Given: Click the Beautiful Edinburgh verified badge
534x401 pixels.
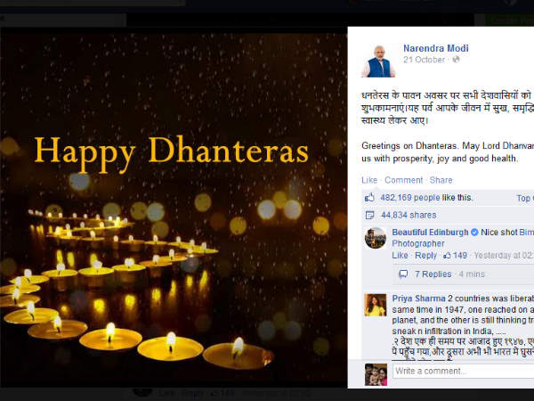Looking at the screenshot, I should 474,233.
